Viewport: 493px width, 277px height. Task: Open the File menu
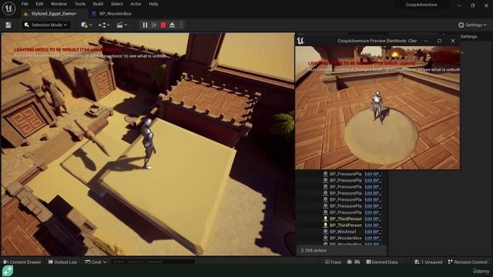tap(25, 4)
